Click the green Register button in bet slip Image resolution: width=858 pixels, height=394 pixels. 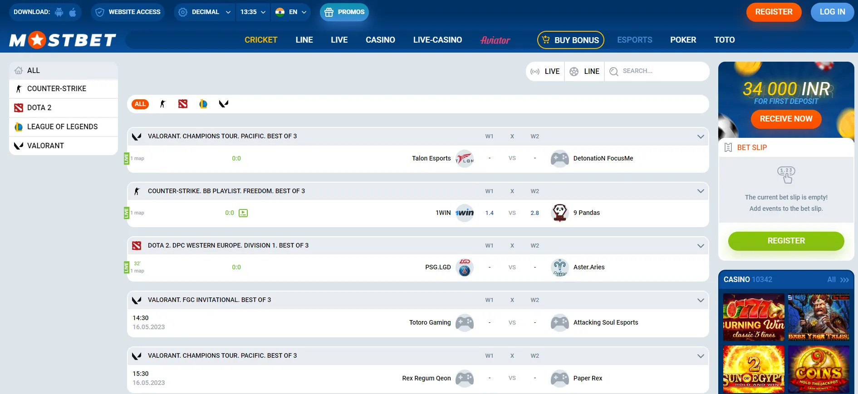point(786,241)
